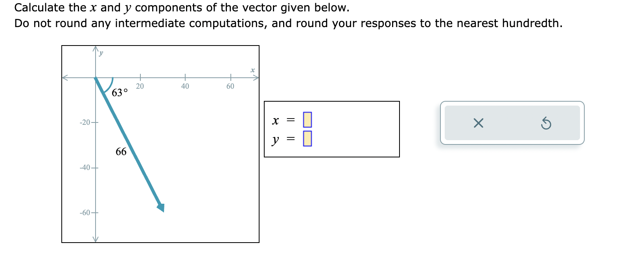This screenshot has height=274, width=626.
Task: Click the x-axis label on the graph
Action: [252, 70]
